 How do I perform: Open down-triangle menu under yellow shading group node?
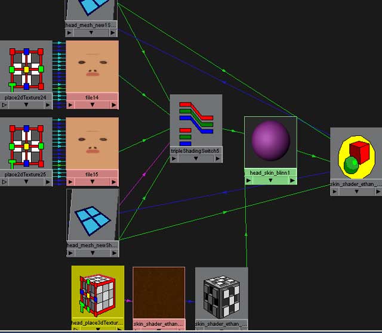coord(357,192)
